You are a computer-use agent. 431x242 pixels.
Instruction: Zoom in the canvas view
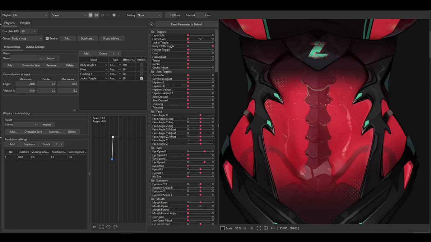[252, 228]
